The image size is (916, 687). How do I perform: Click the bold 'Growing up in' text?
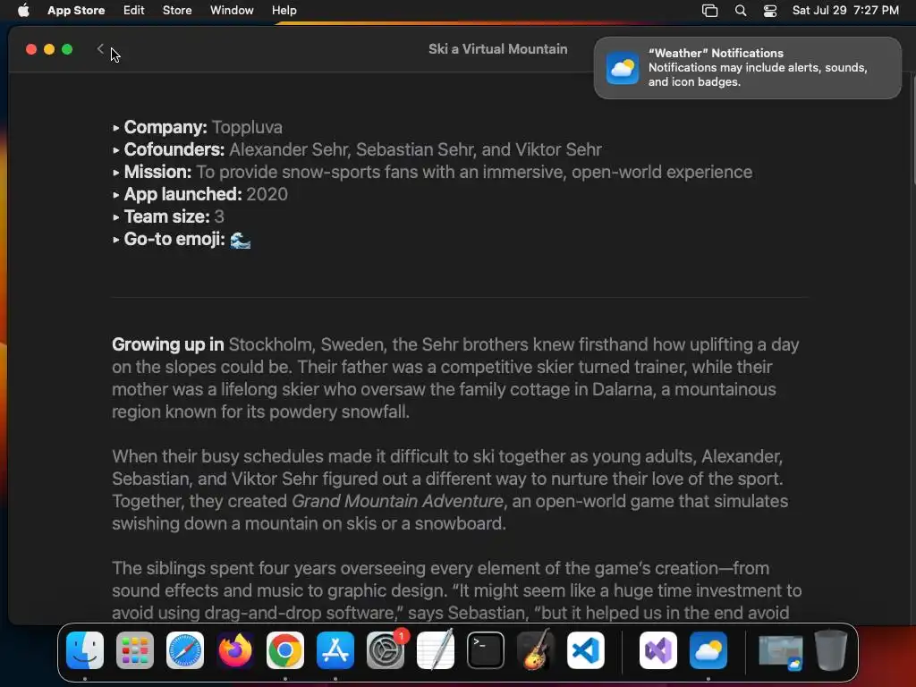(167, 344)
